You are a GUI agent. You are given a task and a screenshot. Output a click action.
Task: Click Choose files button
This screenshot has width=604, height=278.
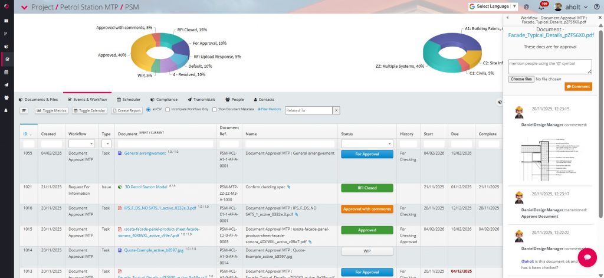point(521,79)
